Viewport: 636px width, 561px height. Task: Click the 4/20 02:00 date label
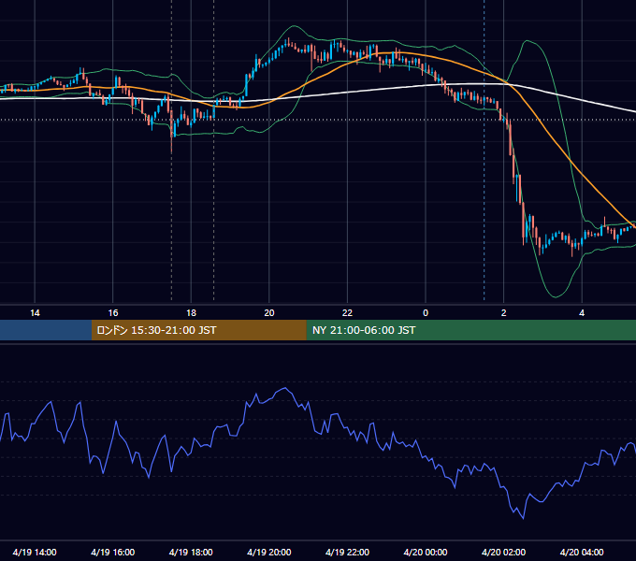(x=503, y=552)
